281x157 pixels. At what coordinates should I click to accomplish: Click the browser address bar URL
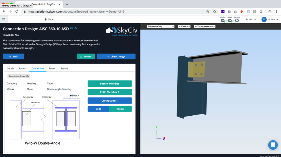pyautogui.click(x=76, y=12)
